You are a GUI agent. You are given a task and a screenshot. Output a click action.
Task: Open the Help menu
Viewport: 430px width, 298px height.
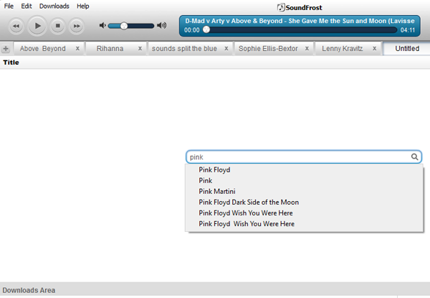click(x=83, y=6)
